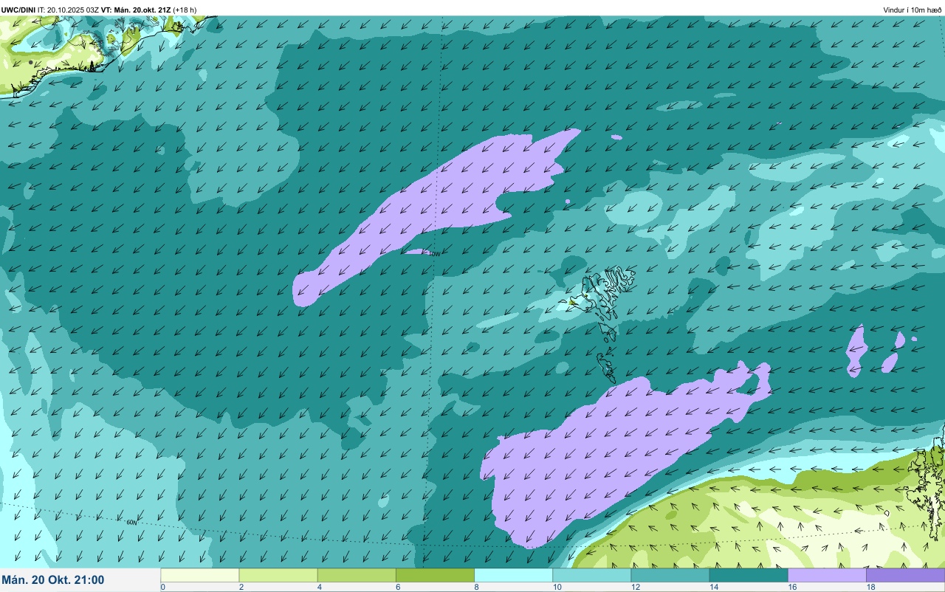Screen dimensions: 945x592
Task: Click the legend tick value '16'
Action: click(x=791, y=587)
